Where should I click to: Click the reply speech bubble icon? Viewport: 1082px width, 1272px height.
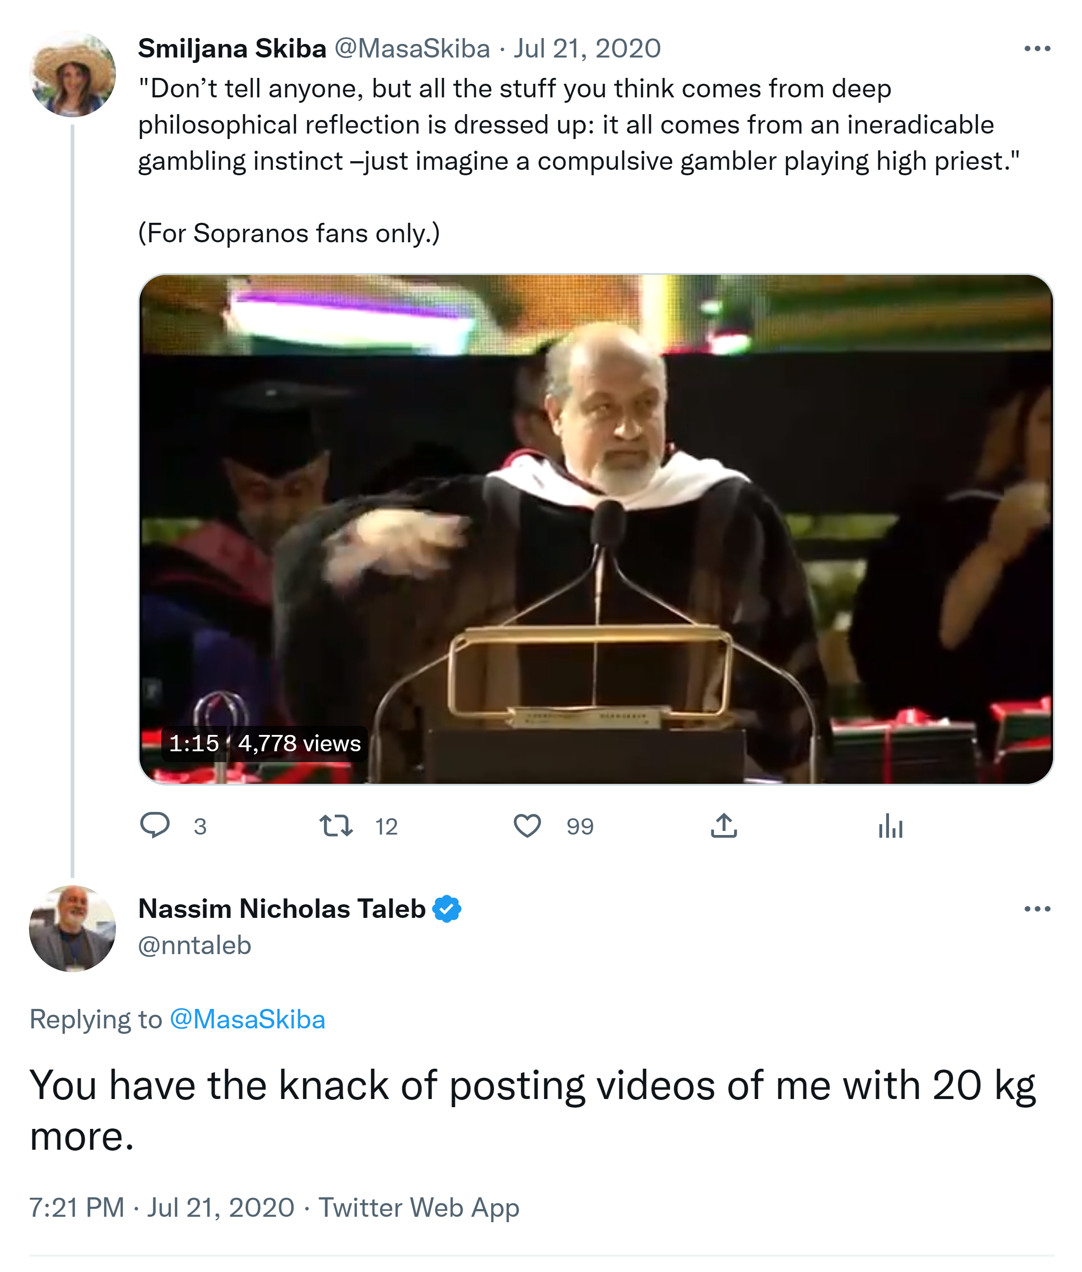pyautogui.click(x=155, y=825)
